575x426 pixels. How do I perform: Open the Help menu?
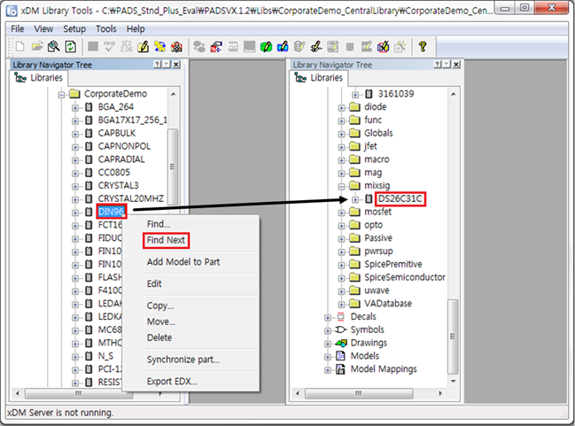(136, 29)
